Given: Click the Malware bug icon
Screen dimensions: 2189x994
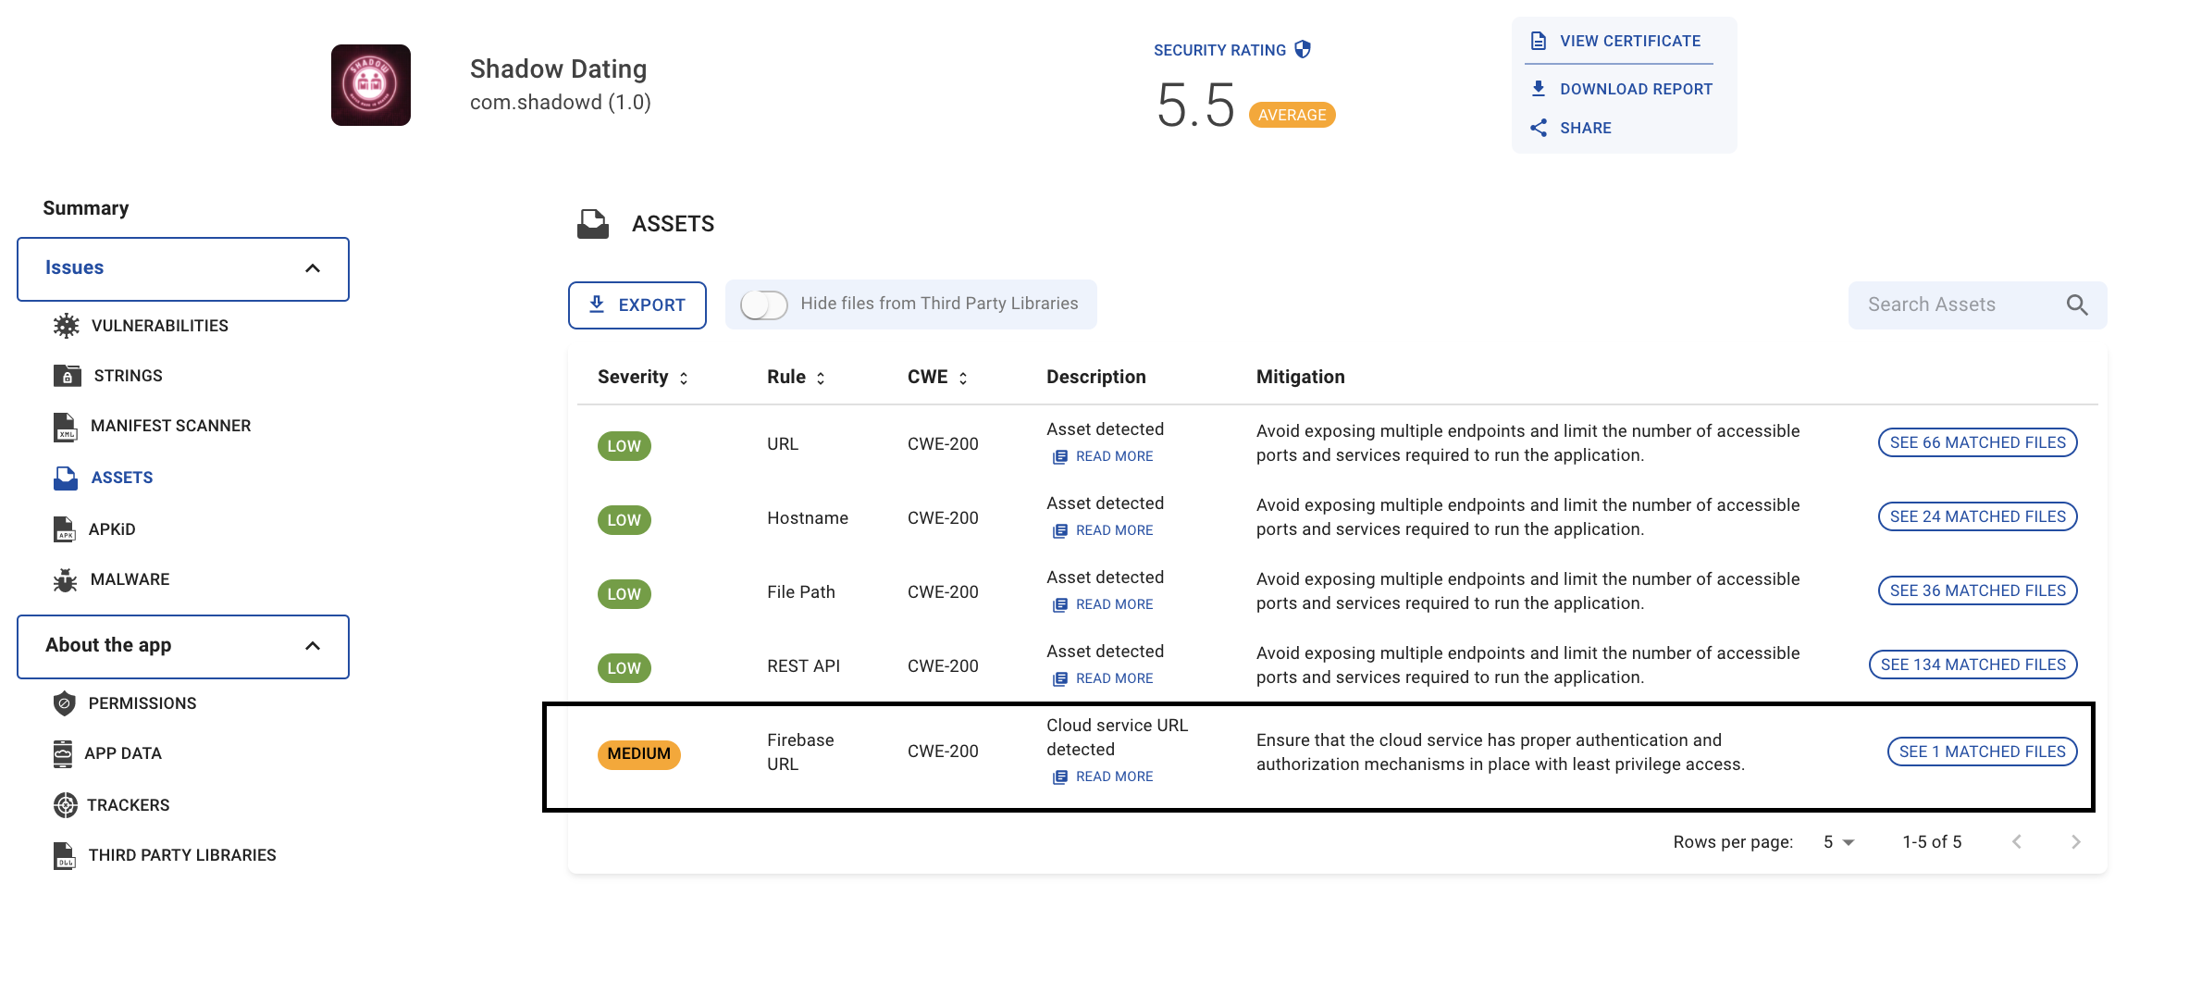Looking at the screenshot, I should click(65, 579).
